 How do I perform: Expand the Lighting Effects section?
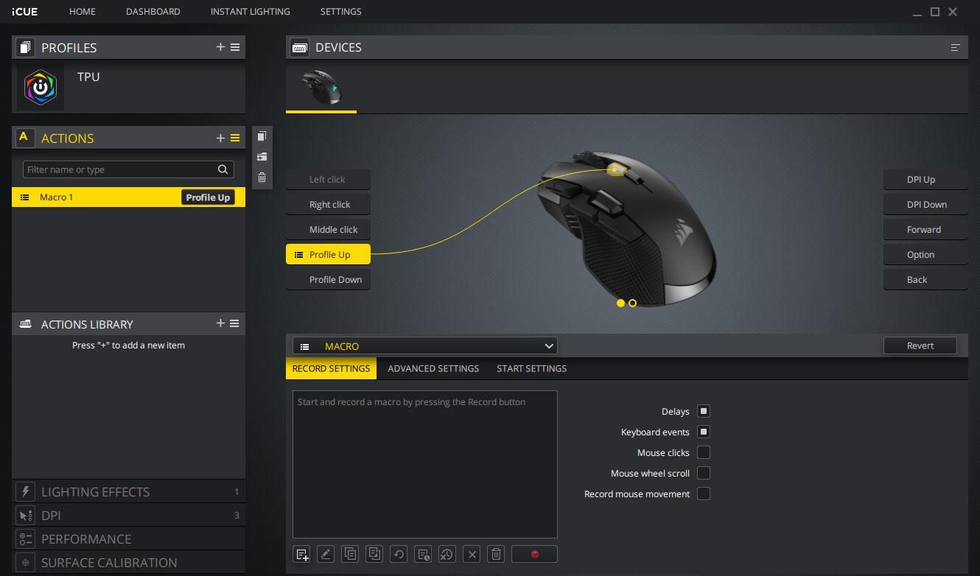pyautogui.click(x=129, y=492)
